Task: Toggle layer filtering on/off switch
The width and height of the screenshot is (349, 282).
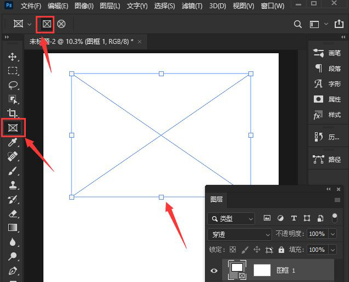Action: click(334, 218)
